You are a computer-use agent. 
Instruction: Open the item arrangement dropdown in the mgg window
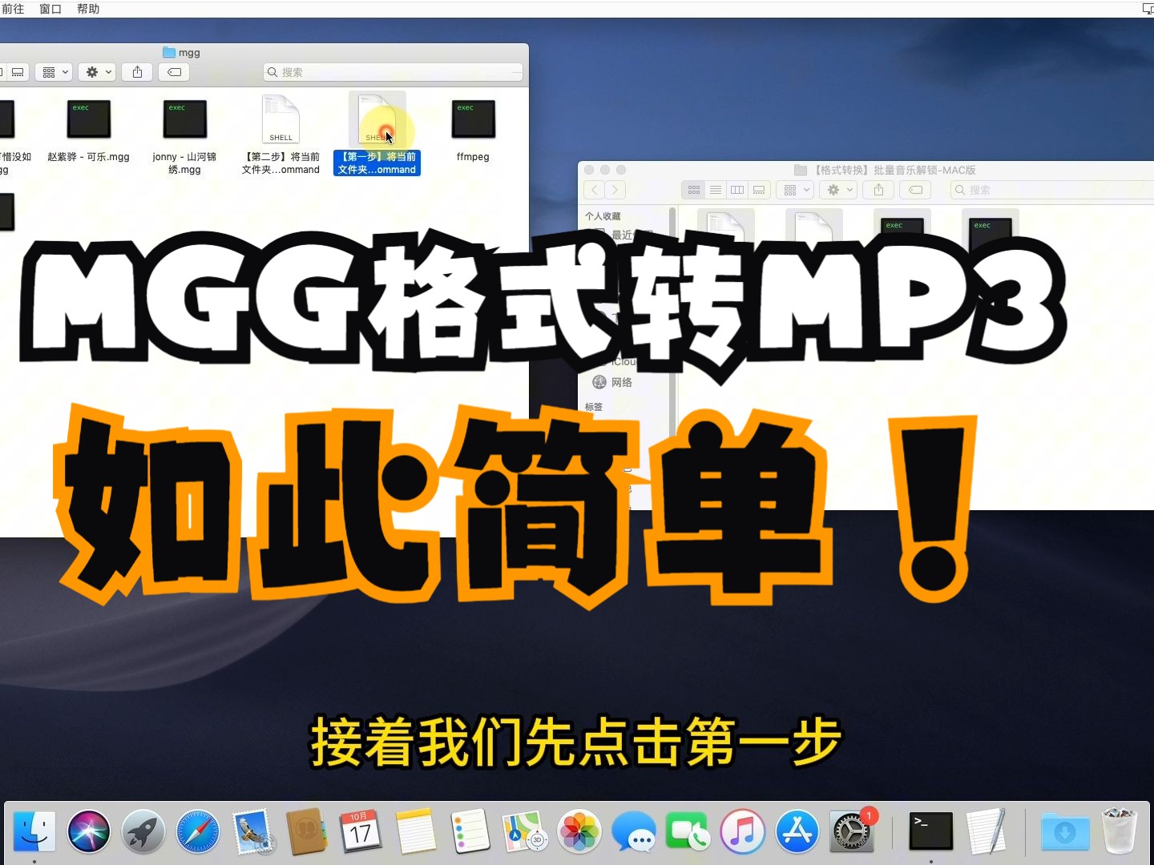click(54, 72)
